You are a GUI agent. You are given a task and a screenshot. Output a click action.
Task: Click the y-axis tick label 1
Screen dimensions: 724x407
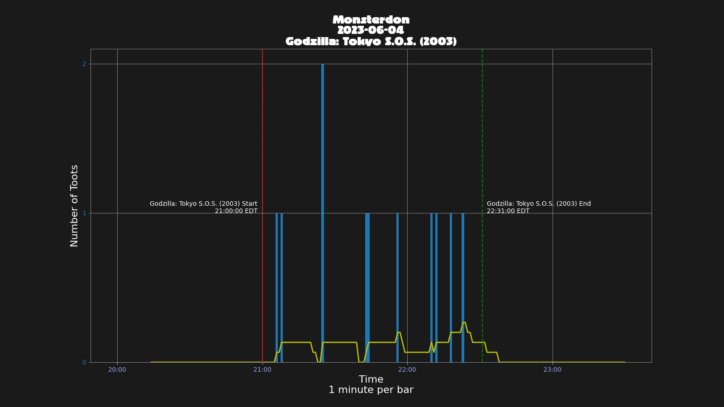coord(84,213)
